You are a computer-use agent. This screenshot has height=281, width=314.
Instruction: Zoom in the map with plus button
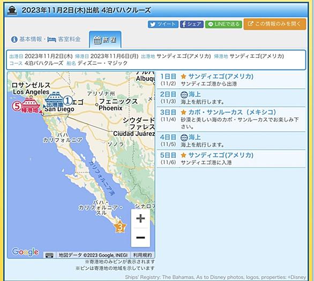click(140, 218)
